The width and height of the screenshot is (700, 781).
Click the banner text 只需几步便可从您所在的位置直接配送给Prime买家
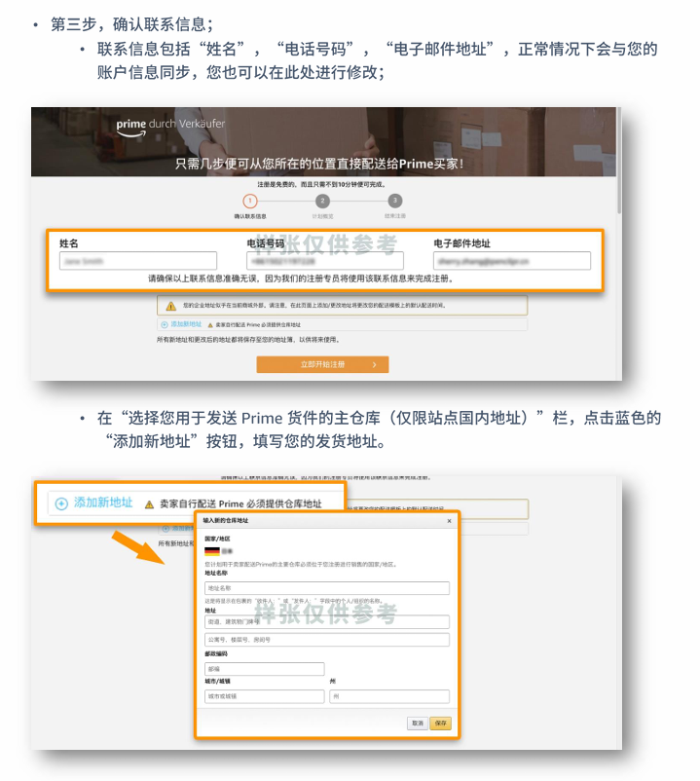click(x=319, y=164)
